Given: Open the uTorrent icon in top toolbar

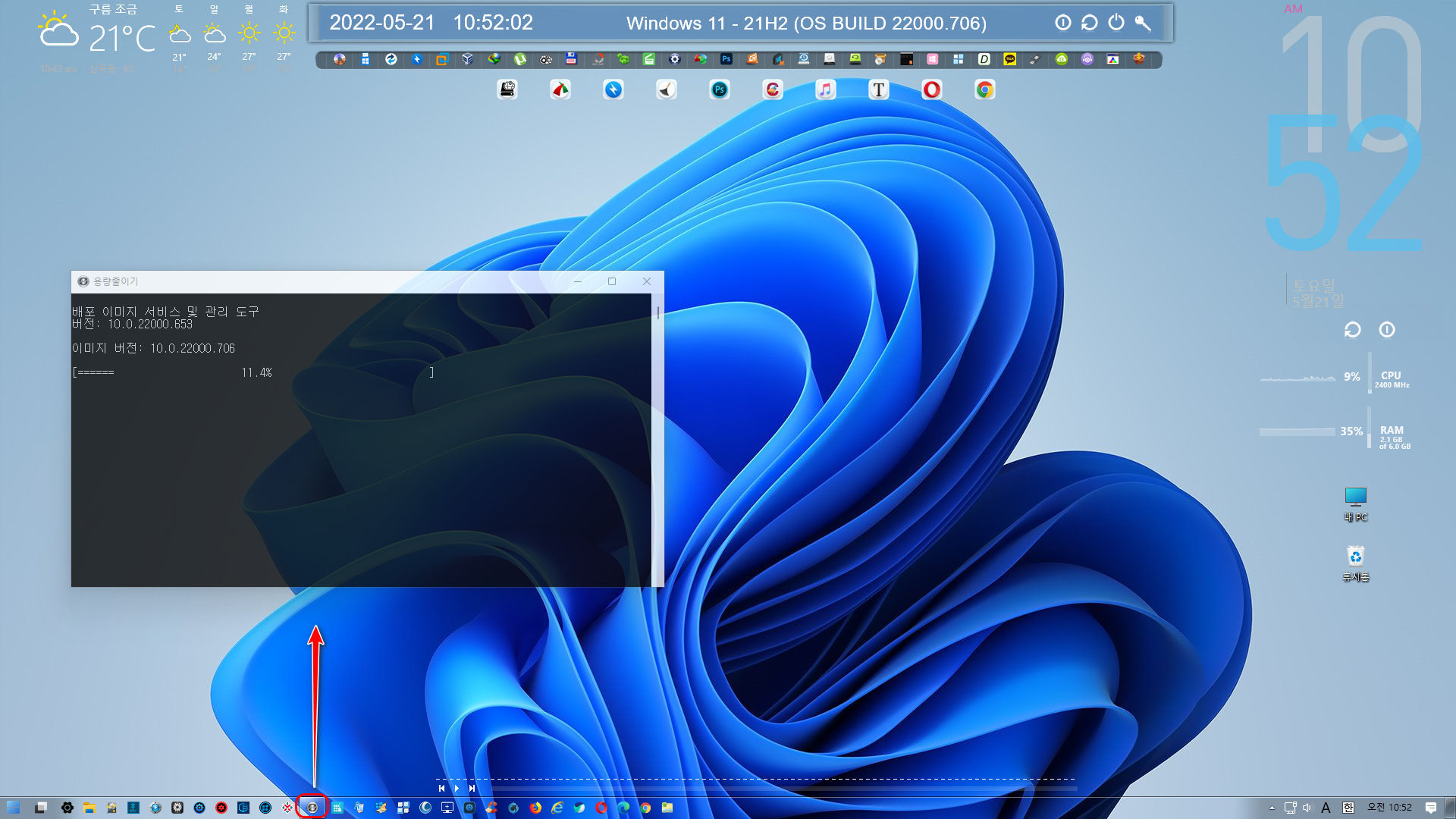Looking at the screenshot, I should pyautogui.click(x=519, y=59).
